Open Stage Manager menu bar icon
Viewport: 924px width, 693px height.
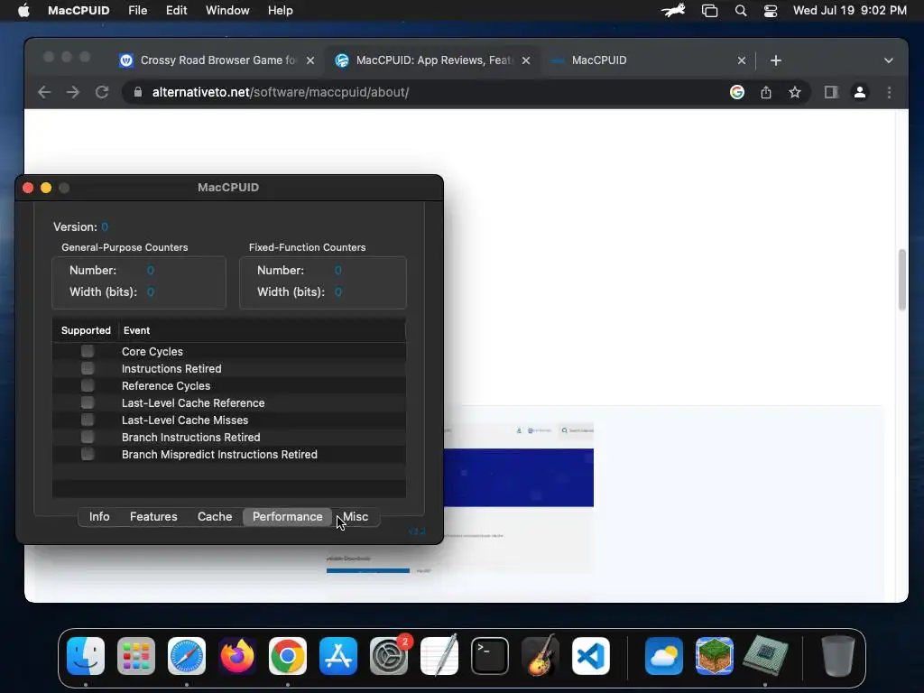pos(709,11)
